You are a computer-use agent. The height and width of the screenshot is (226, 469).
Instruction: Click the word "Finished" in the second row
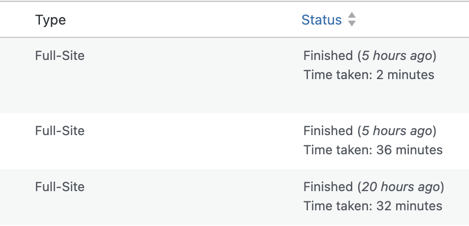328,131
